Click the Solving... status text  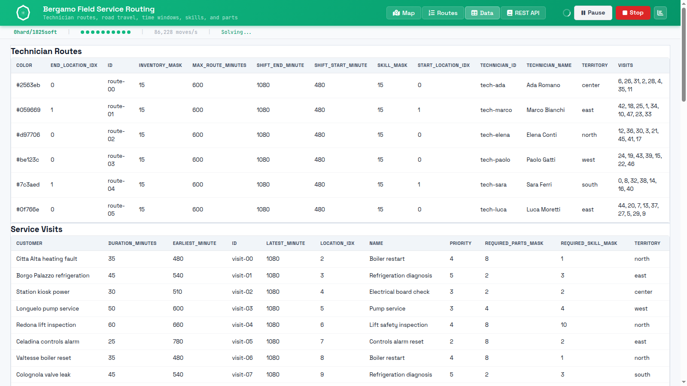236,32
